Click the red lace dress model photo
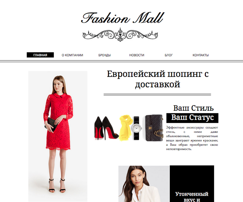The height and width of the screenshot is (202, 243). [58, 136]
